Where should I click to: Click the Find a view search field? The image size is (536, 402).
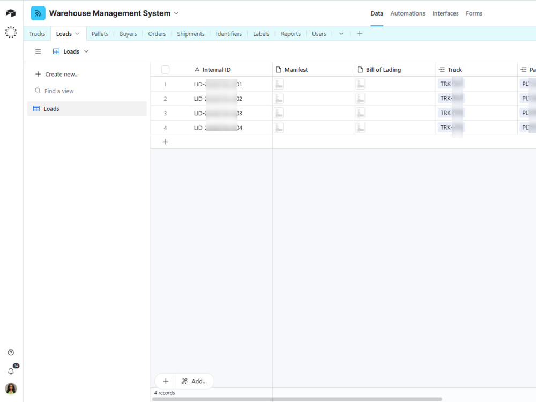(x=87, y=91)
